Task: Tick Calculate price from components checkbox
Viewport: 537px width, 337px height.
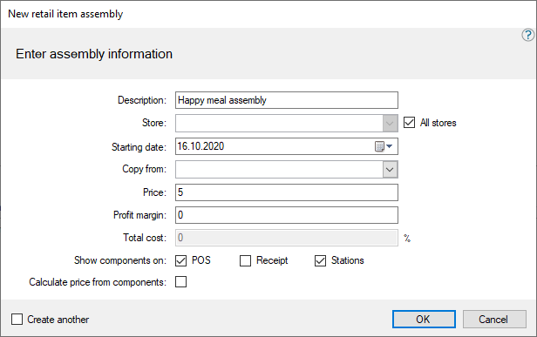Action: pyautogui.click(x=180, y=282)
